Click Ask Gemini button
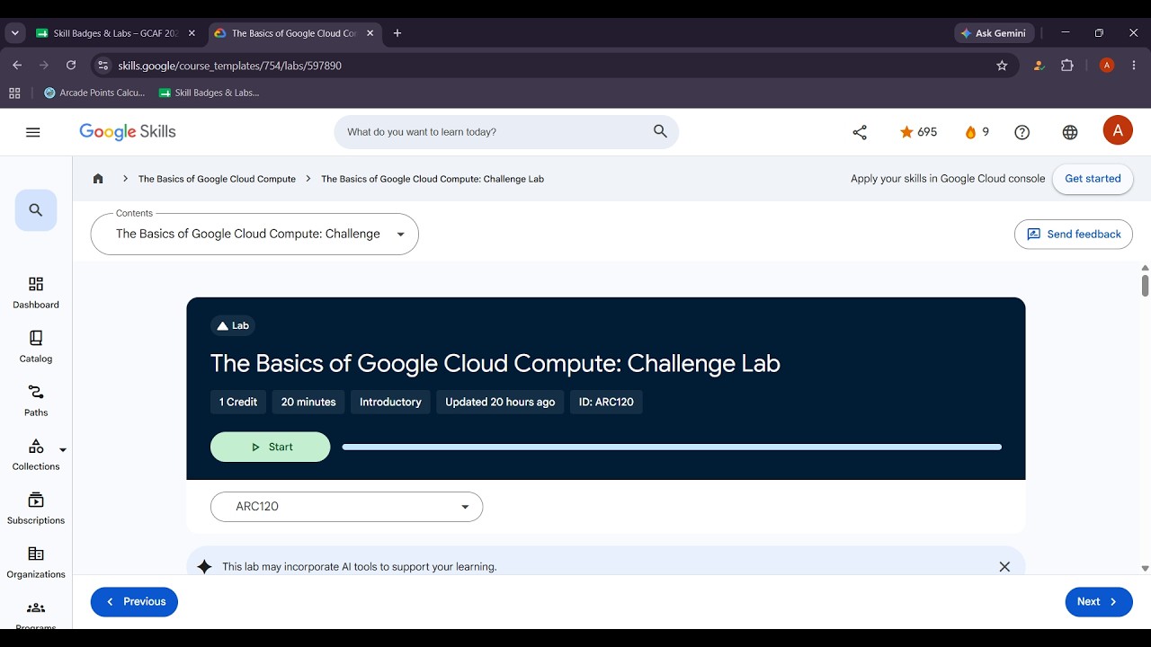This screenshot has width=1151, height=647. point(994,33)
